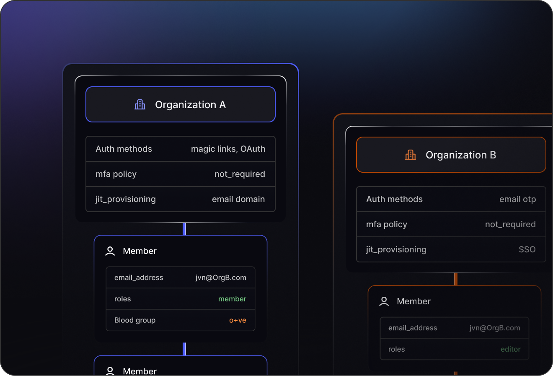Click 'jvn@OrgB.com' in Organization A member card
Screen dimensions: 553x376
pos(221,277)
